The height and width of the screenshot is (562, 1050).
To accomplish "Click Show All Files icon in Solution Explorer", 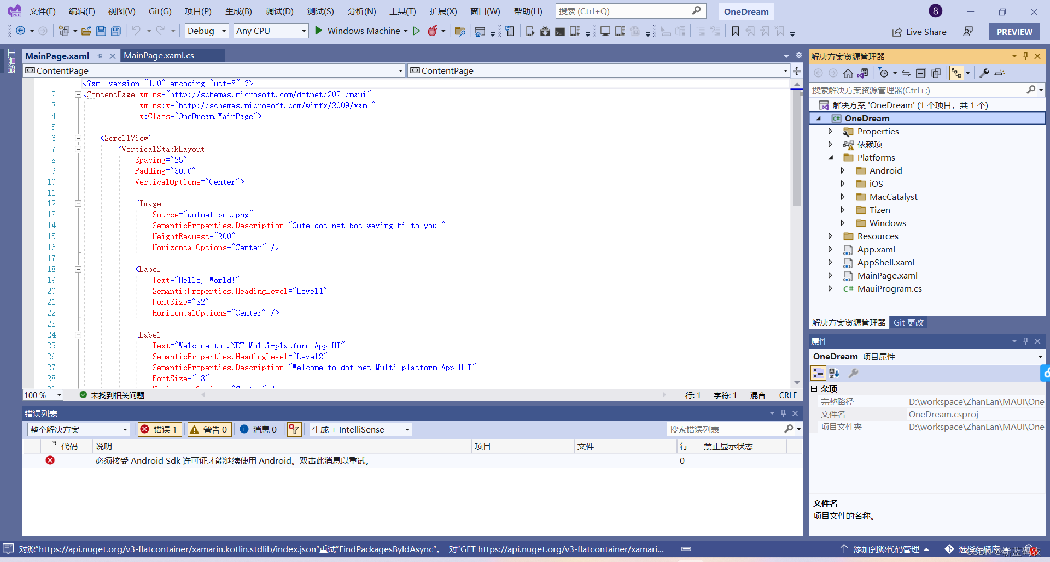I will [x=936, y=73].
